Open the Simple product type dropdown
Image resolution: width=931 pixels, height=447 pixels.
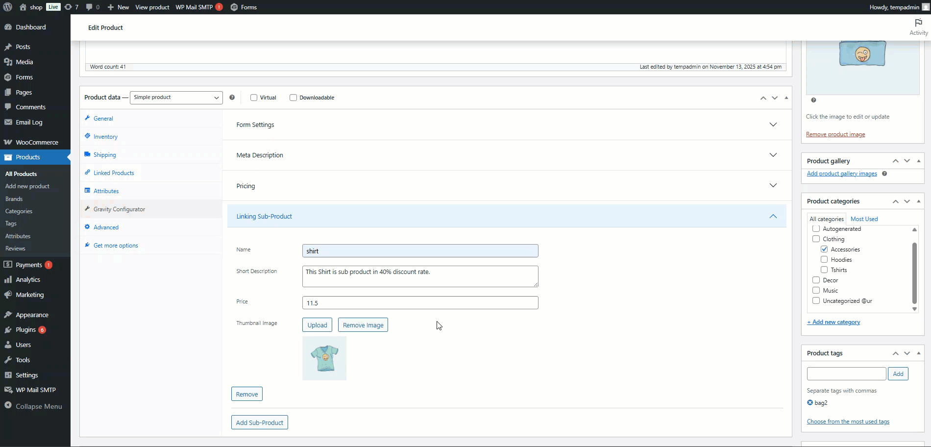(x=176, y=98)
